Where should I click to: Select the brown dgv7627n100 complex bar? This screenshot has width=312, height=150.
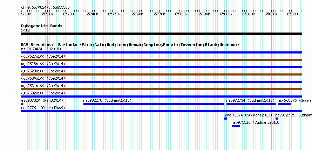pyautogui.click(x=161, y=60)
